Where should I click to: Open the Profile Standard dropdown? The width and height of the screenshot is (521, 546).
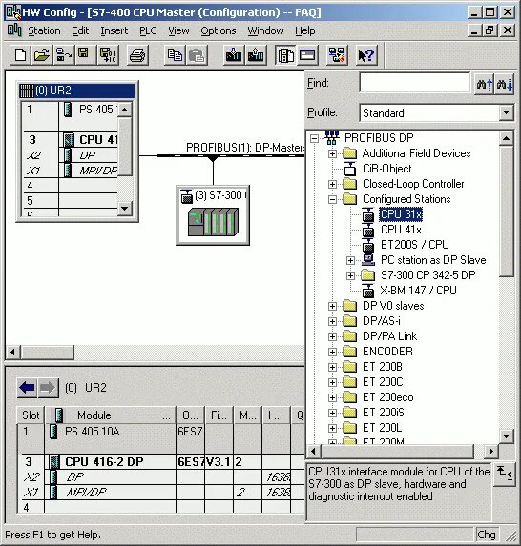pos(506,112)
